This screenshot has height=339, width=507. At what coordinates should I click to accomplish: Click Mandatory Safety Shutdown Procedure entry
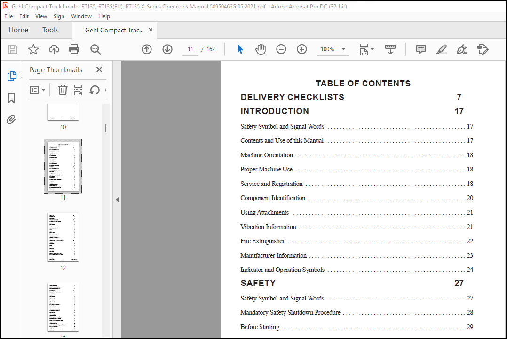(356, 313)
